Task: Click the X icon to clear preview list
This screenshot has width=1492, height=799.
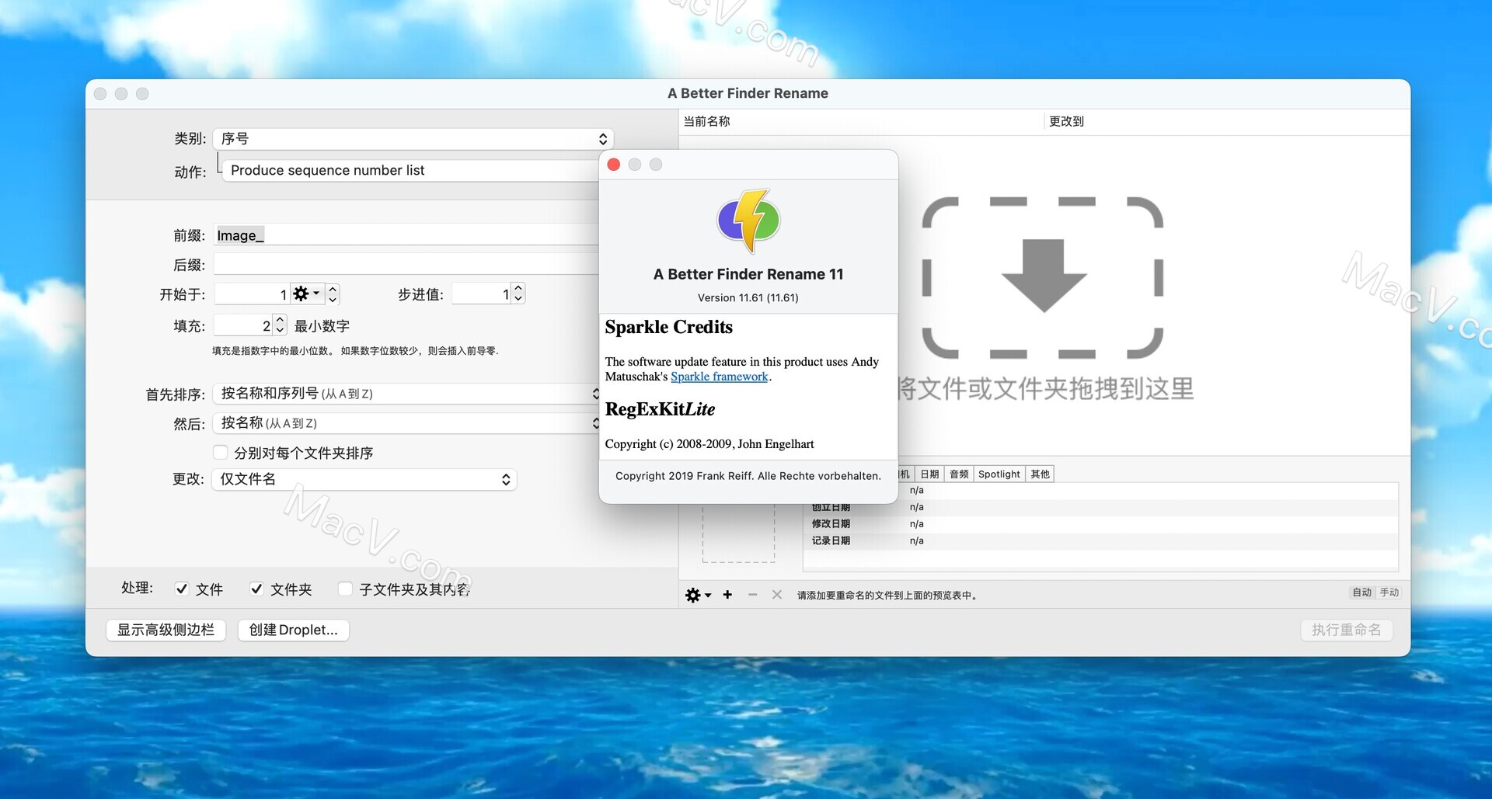Action: point(776,595)
